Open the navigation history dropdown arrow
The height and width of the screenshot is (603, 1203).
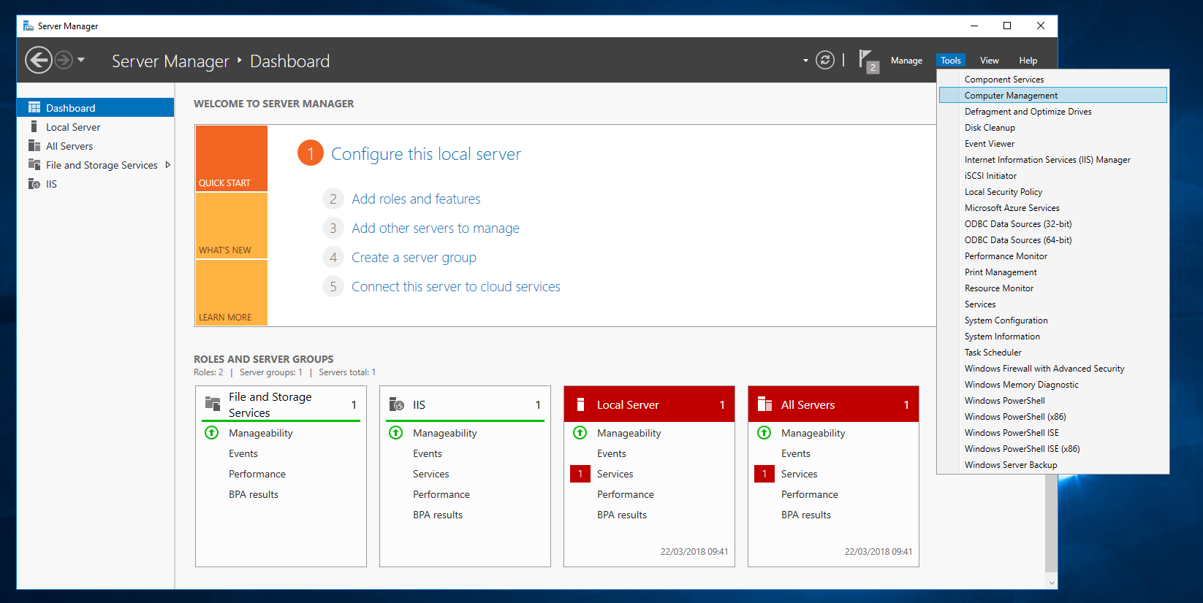click(81, 60)
